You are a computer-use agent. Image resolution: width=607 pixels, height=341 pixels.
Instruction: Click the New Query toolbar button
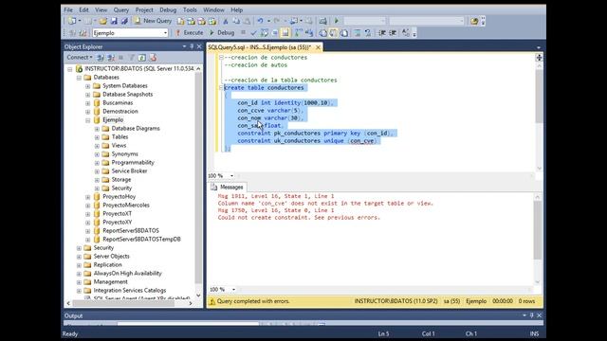[153, 21]
